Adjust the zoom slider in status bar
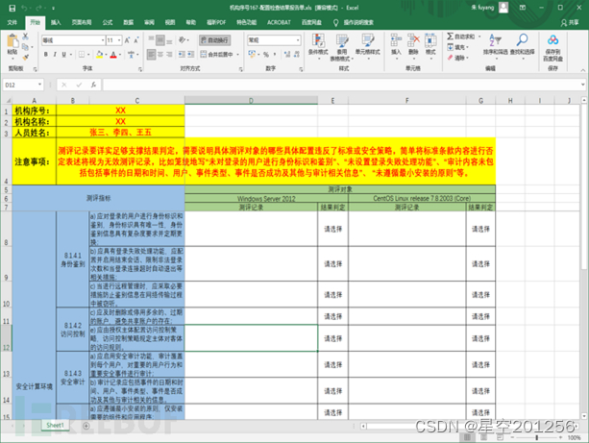The image size is (589, 443). 537,437
